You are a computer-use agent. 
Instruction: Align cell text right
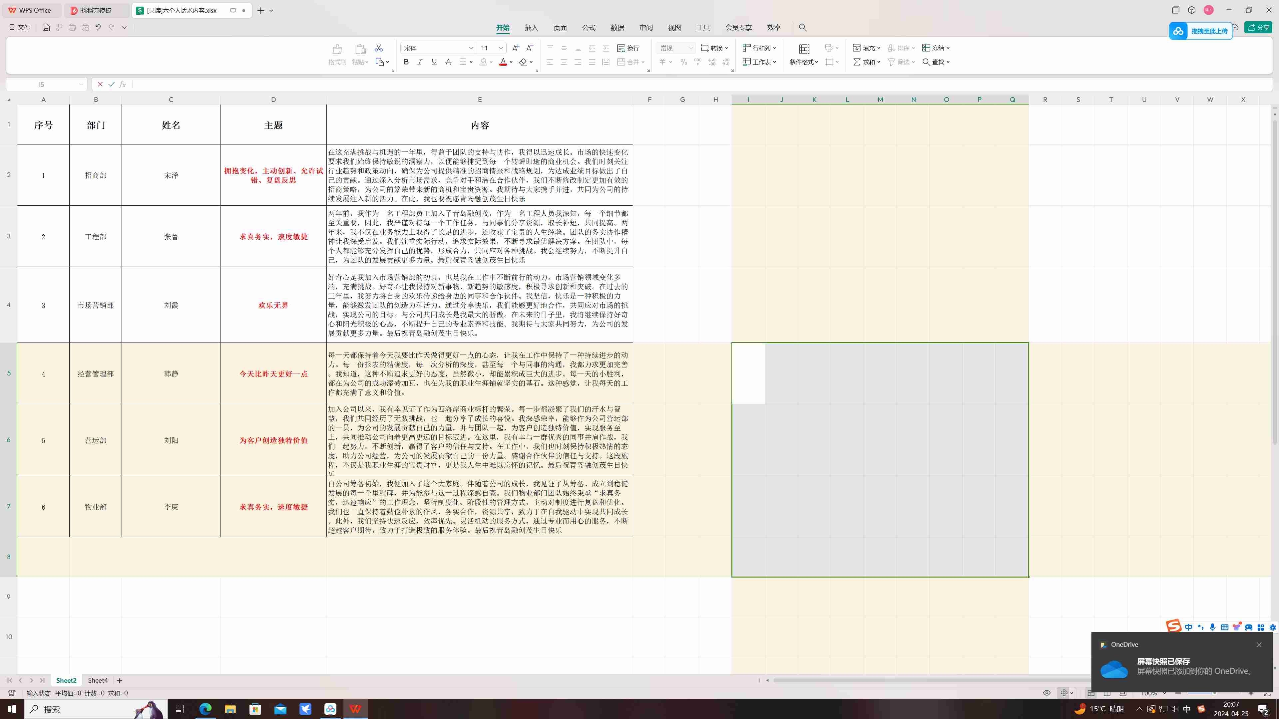click(578, 62)
